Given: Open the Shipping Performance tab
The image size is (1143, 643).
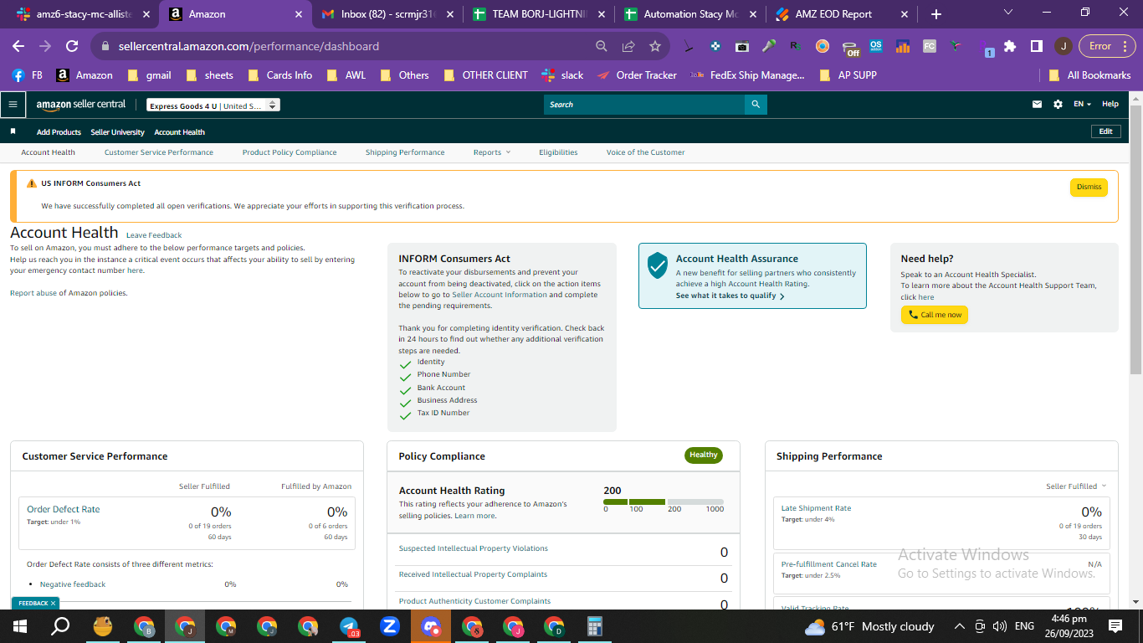Looking at the screenshot, I should pos(405,152).
